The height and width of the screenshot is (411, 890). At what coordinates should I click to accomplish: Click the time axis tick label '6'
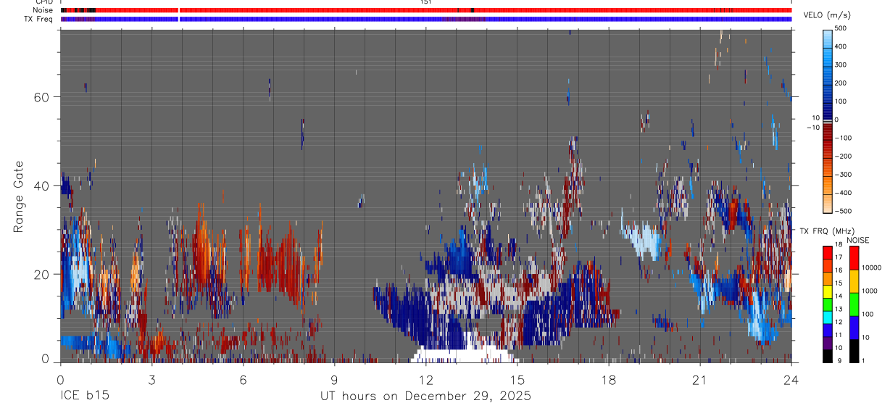(243, 380)
